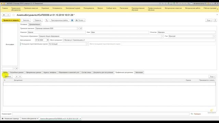
Task: Open the linked item icon below the photo
Action: (x=17, y=68)
